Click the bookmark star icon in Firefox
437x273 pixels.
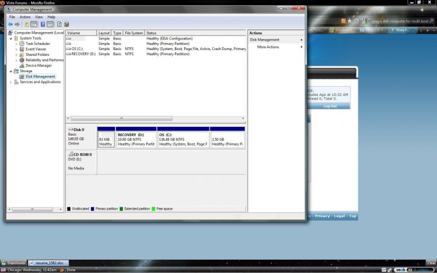pos(350,21)
